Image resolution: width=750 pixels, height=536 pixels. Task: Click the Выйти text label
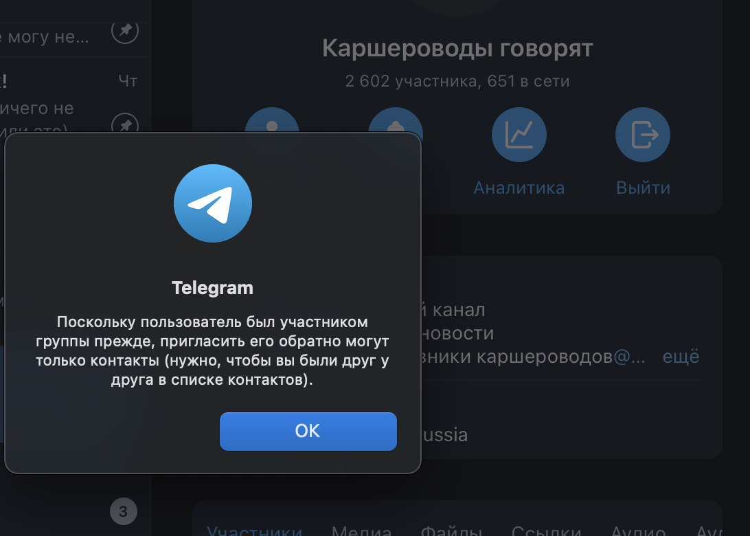coord(643,188)
